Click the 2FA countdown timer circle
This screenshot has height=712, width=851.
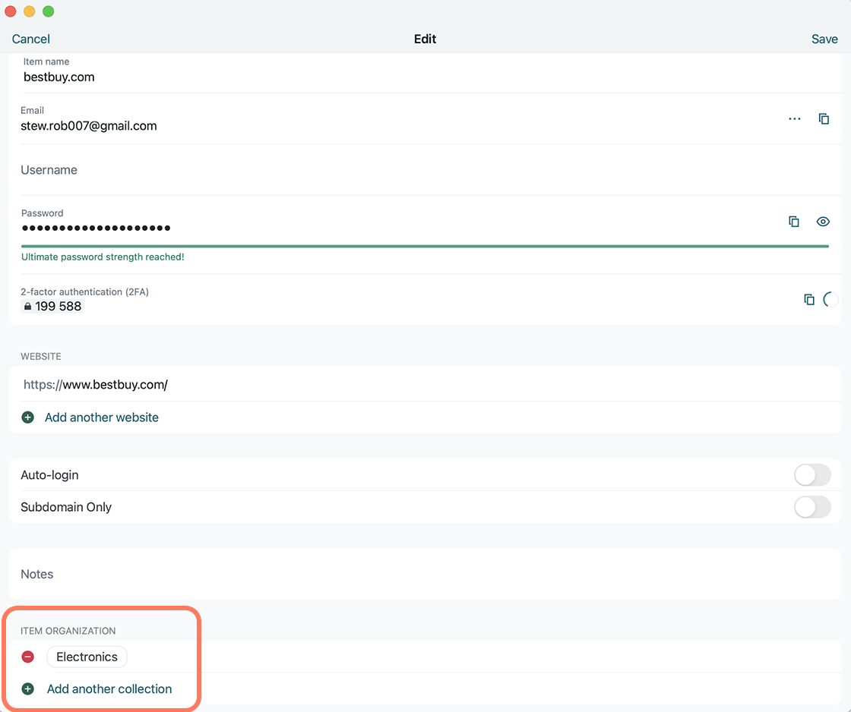(830, 299)
